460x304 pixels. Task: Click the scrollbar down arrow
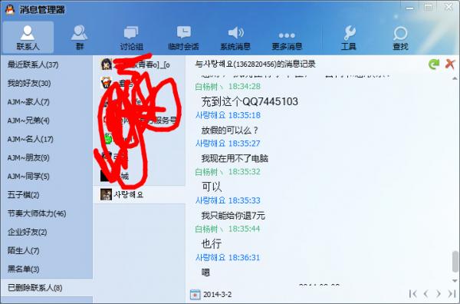(x=455, y=281)
